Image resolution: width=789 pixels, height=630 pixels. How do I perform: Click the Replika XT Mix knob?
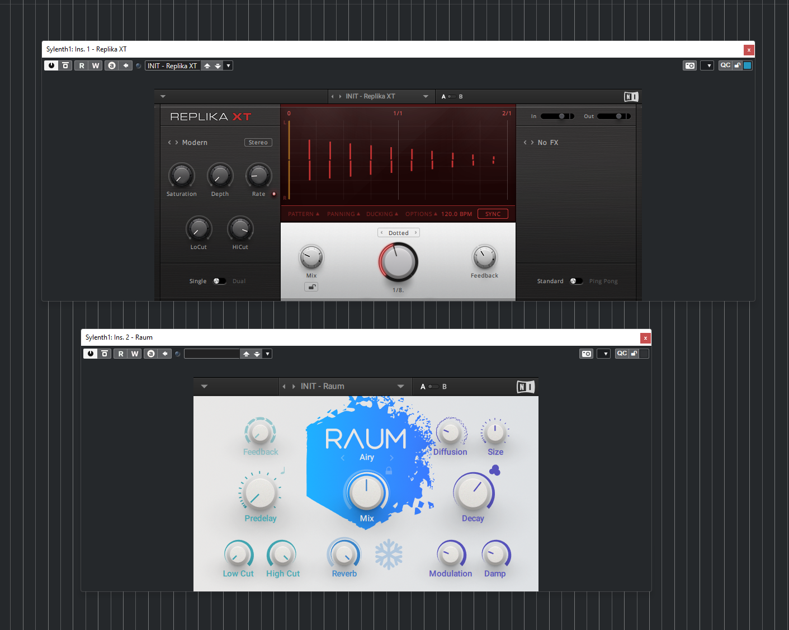point(311,257)
